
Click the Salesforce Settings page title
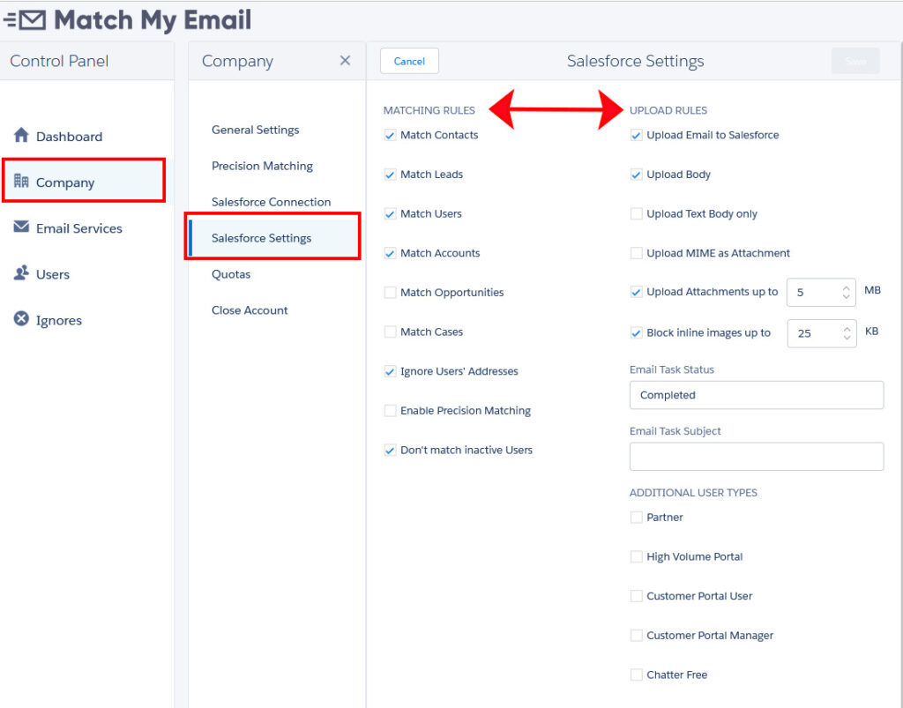635,61
